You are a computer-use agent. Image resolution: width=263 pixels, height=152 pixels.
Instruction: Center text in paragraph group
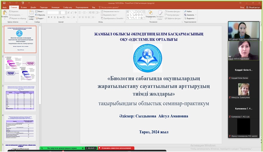(83, 17)
